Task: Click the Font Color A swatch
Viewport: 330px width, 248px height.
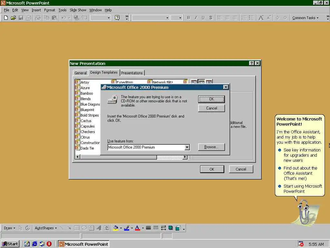Action: (x=137, y=228)
